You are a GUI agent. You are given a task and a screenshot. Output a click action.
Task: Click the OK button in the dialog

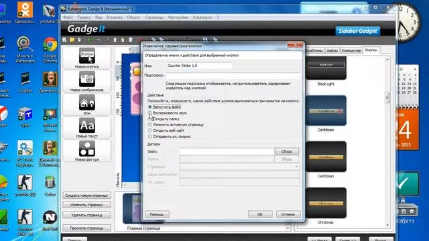pos(260,214)
